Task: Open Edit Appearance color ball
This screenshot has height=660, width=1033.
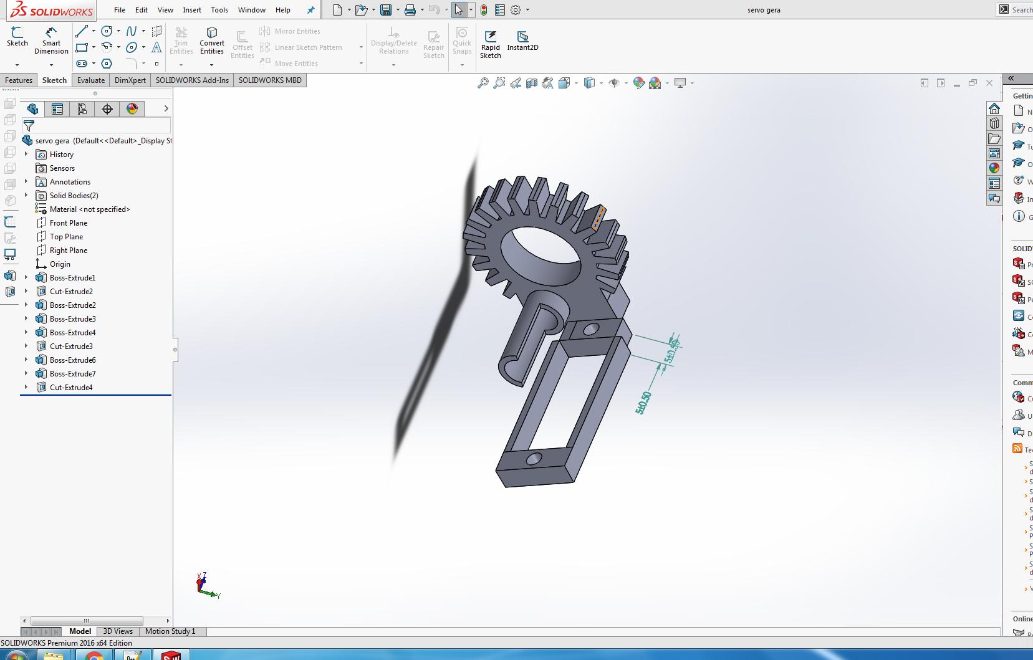Action: 638,83
